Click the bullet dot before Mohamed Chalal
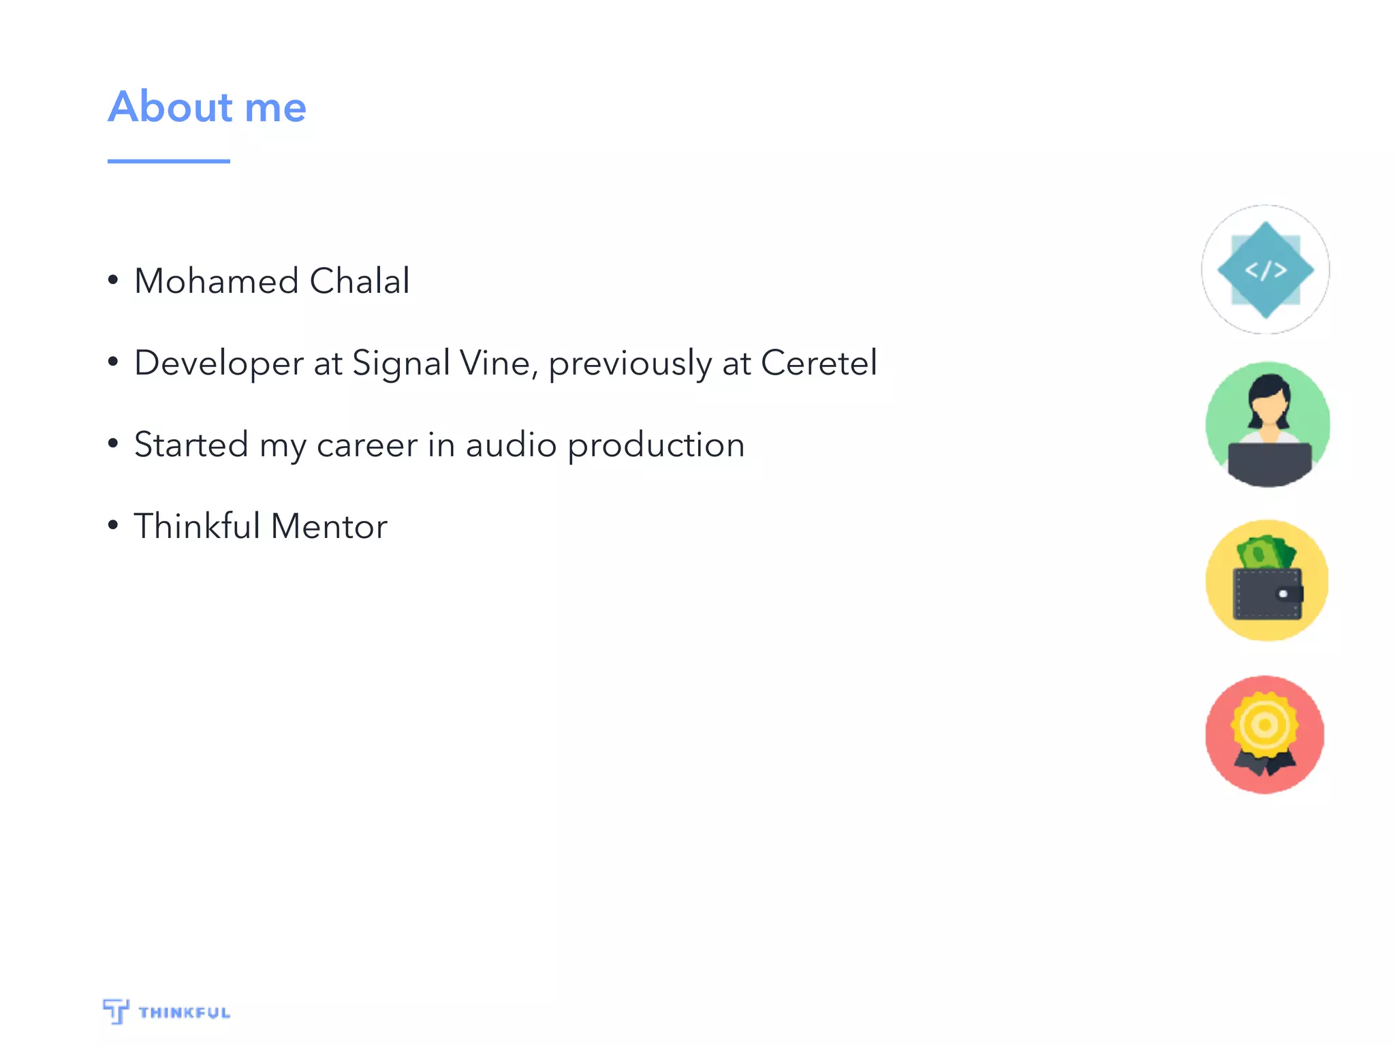 pyautogui.click(x=113, y=280)
